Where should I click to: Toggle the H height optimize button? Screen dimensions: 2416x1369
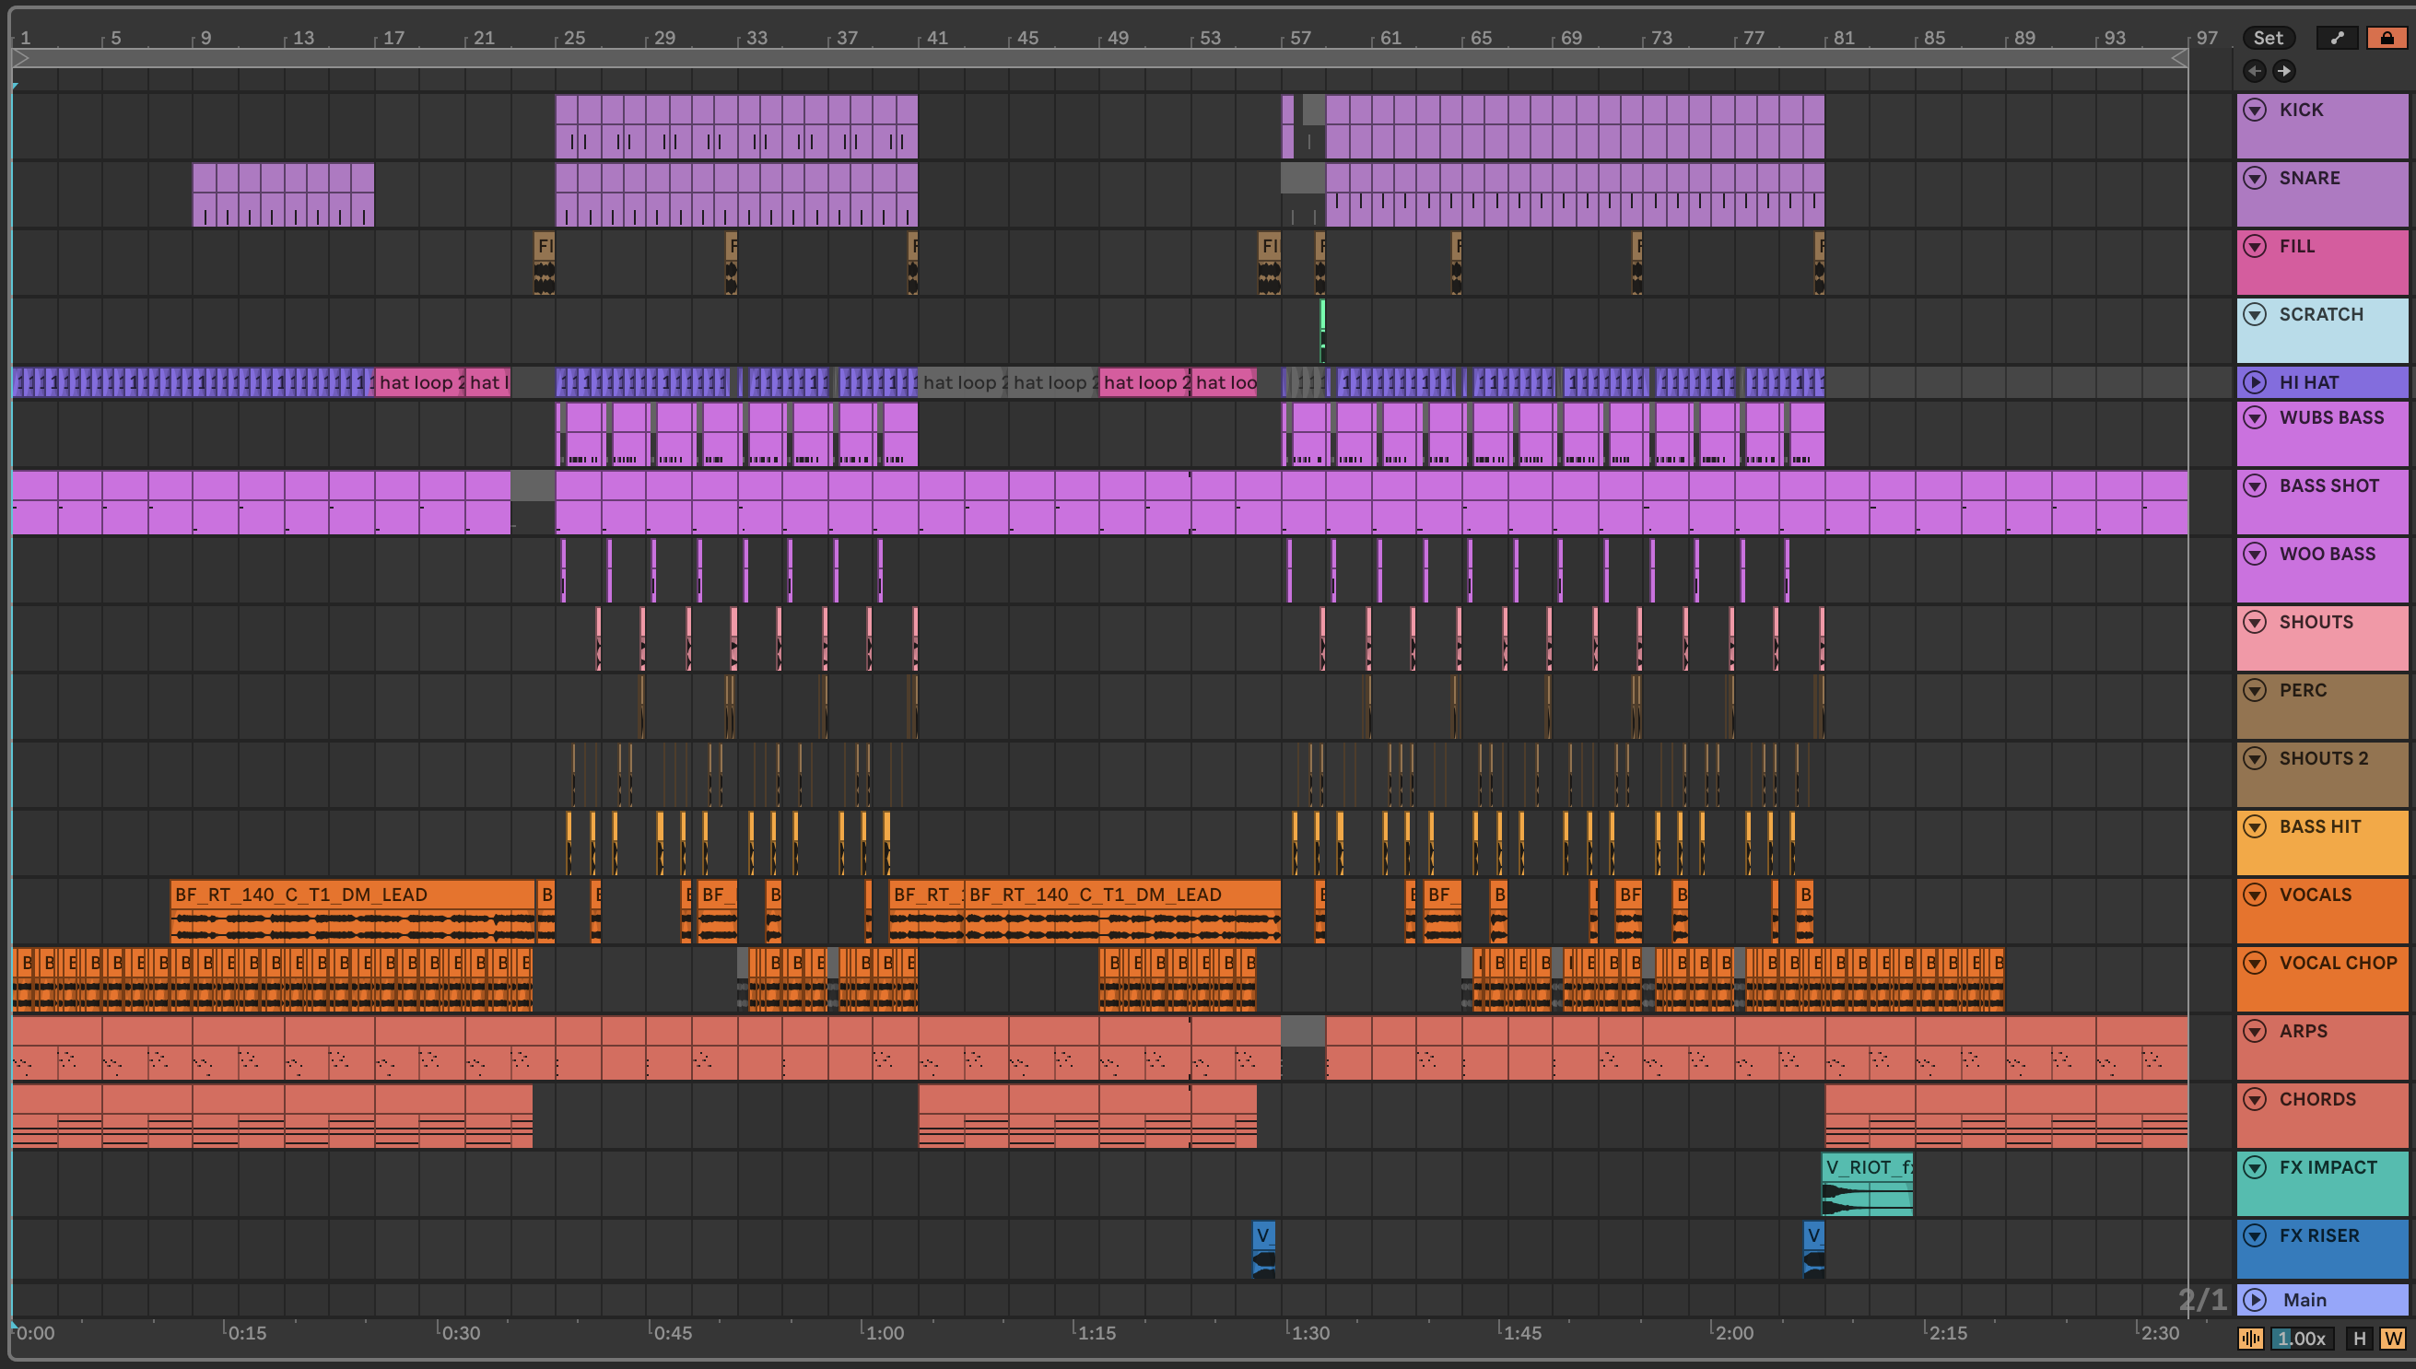point(2359,1338)
